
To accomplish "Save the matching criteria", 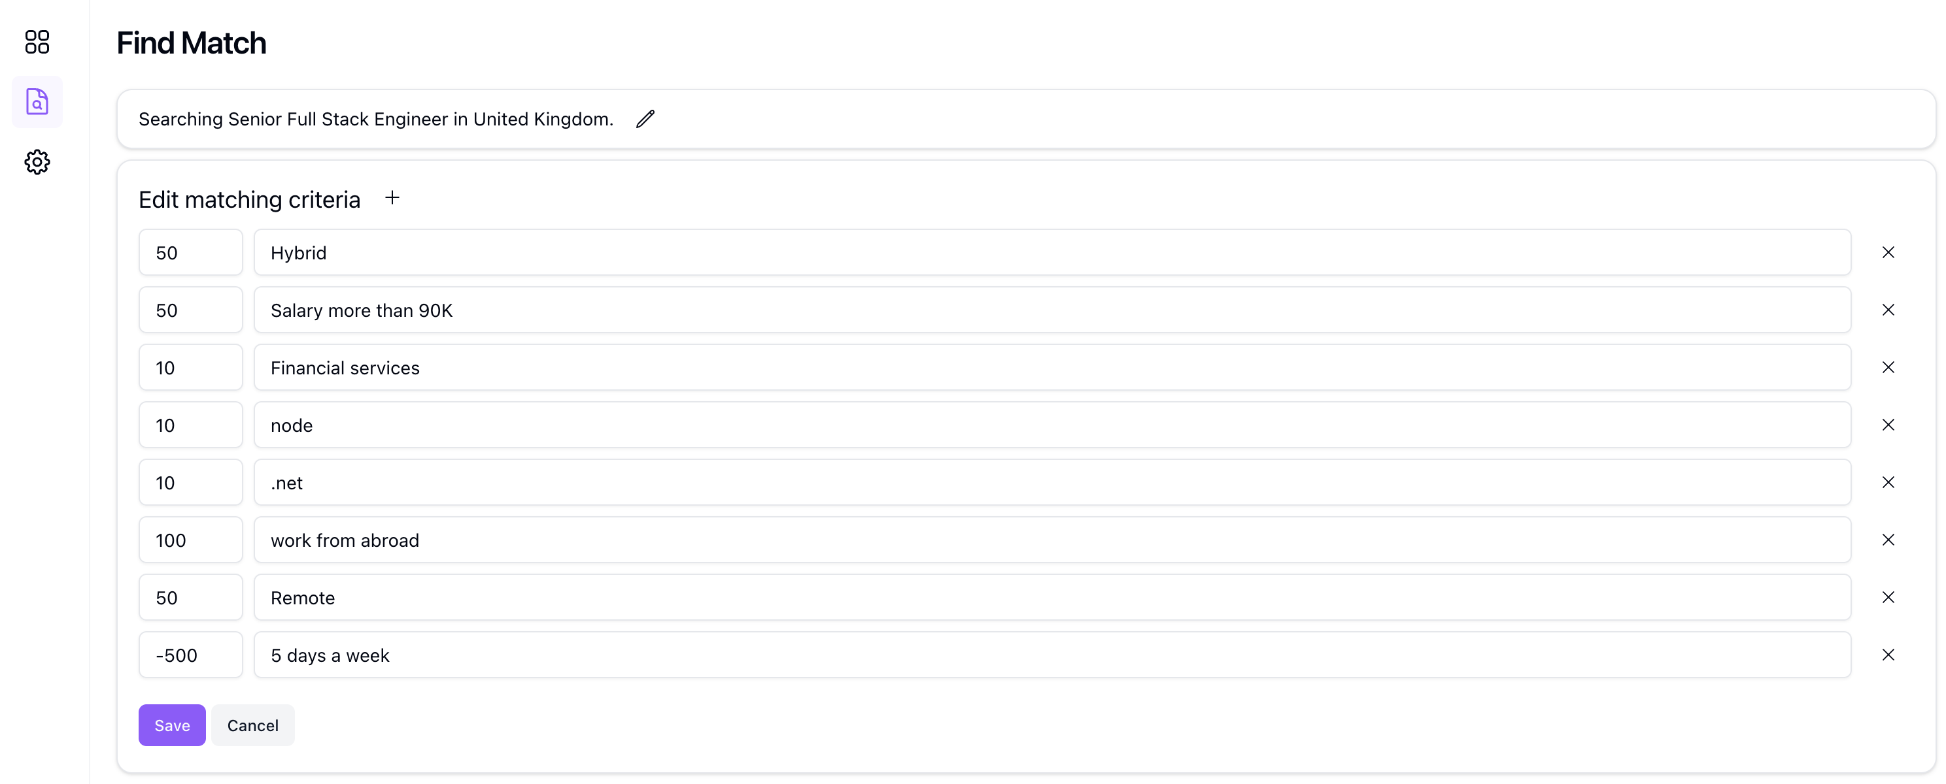I will (x=171, y=725).
